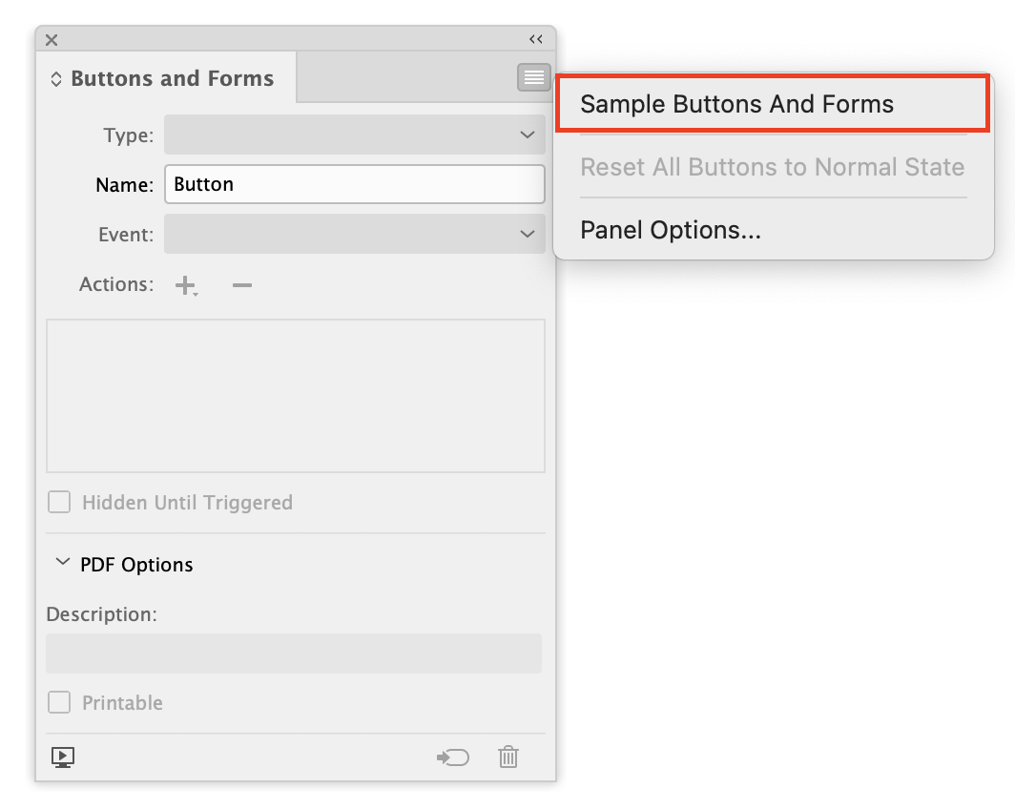Open the panel menu icon
The height and width of the screenshot is (809, 1015).
[x=533, y=77]
